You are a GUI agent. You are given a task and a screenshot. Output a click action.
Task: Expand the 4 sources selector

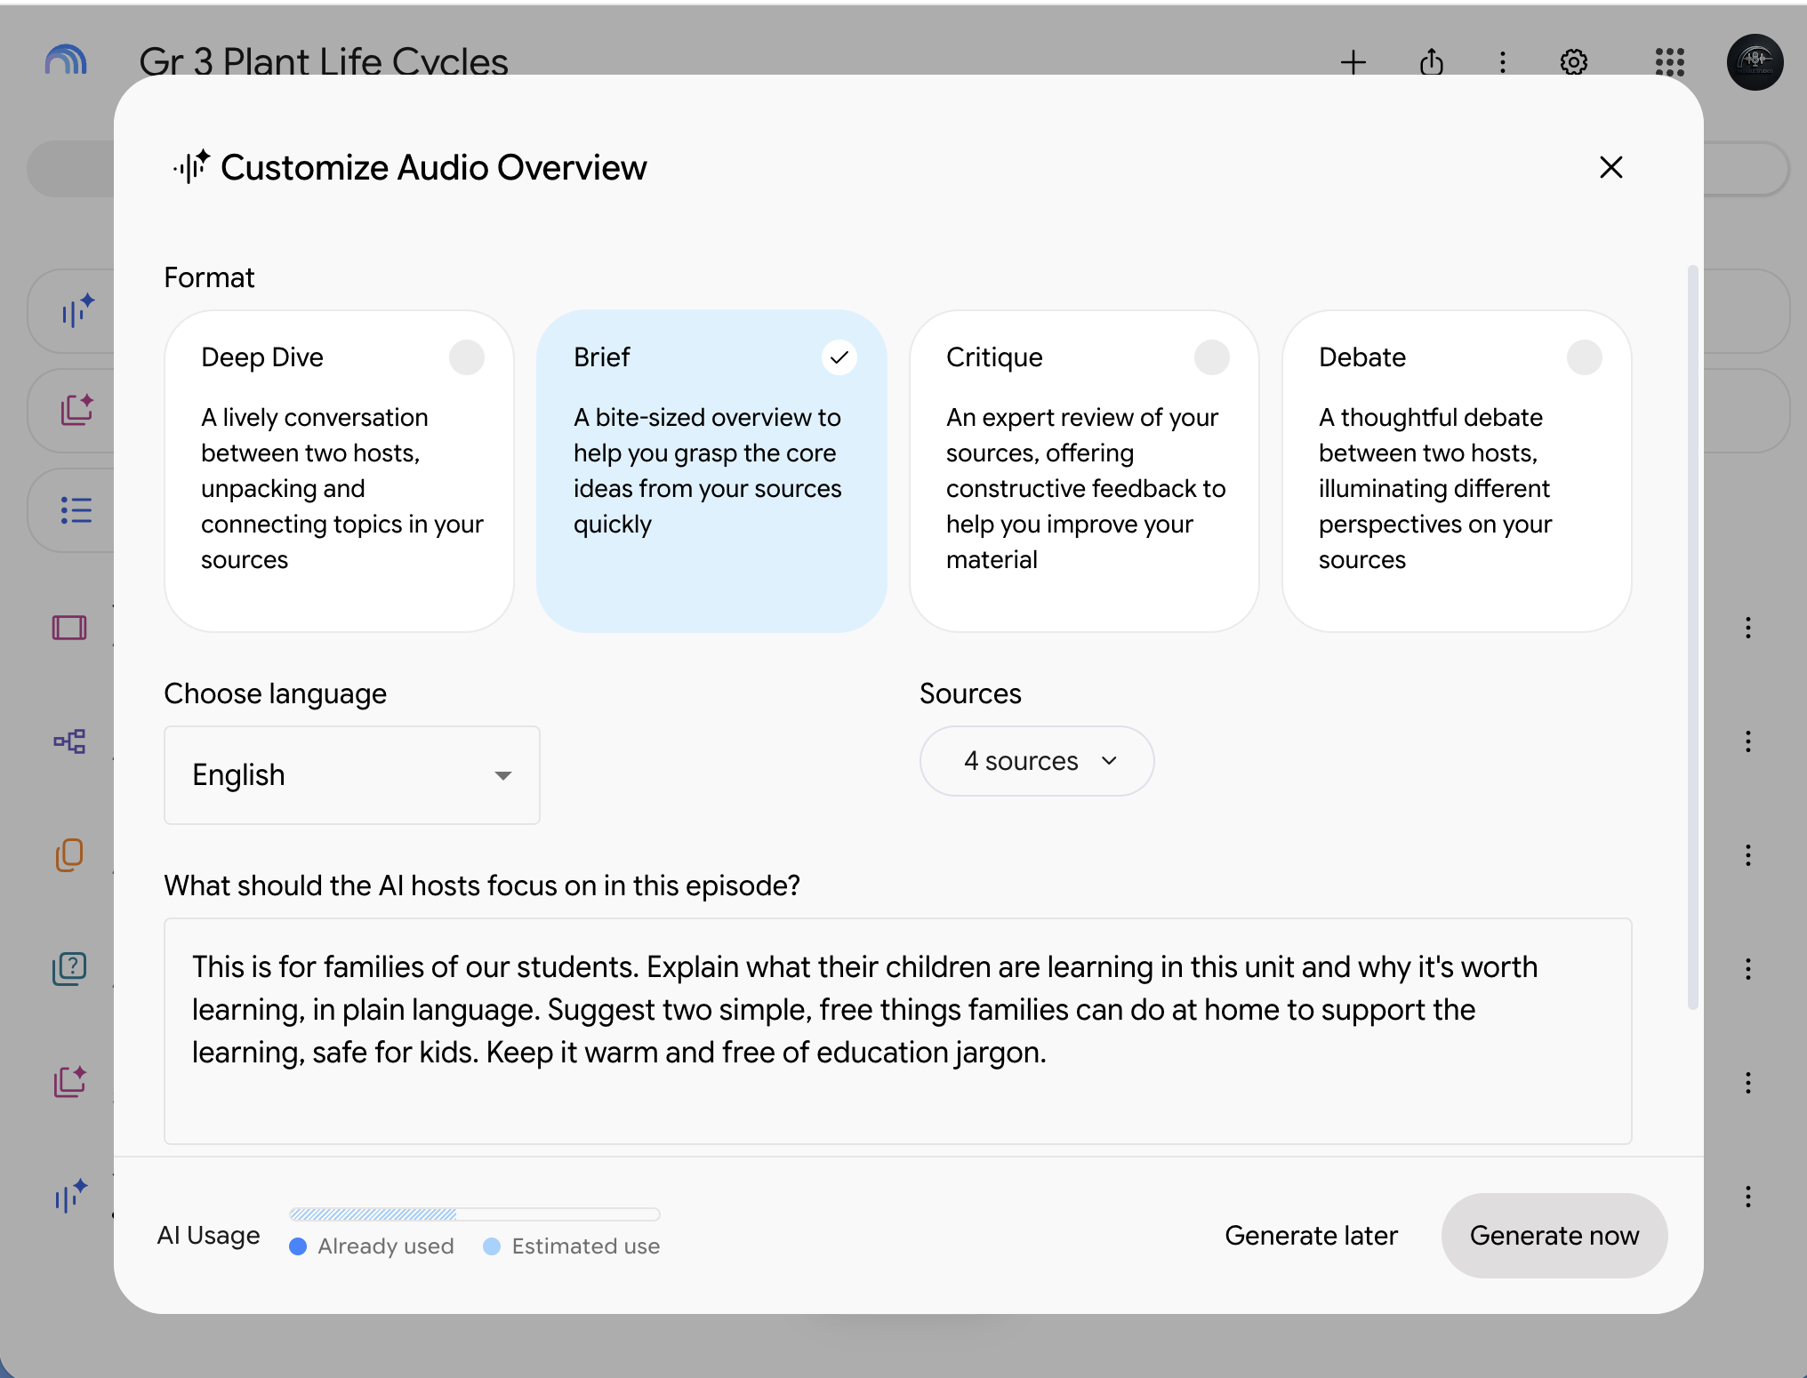click(x=1037, y=761)
